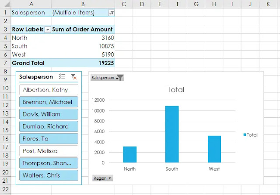Select column F header

coord(178,4)
